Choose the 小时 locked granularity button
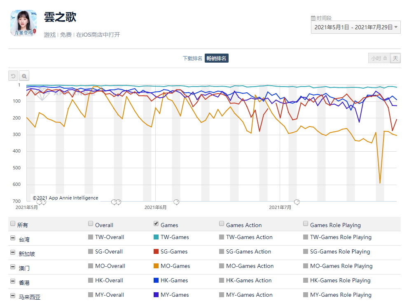Viewport: 409px width, 305px height. pyautogui.click(x=379, y=58)
